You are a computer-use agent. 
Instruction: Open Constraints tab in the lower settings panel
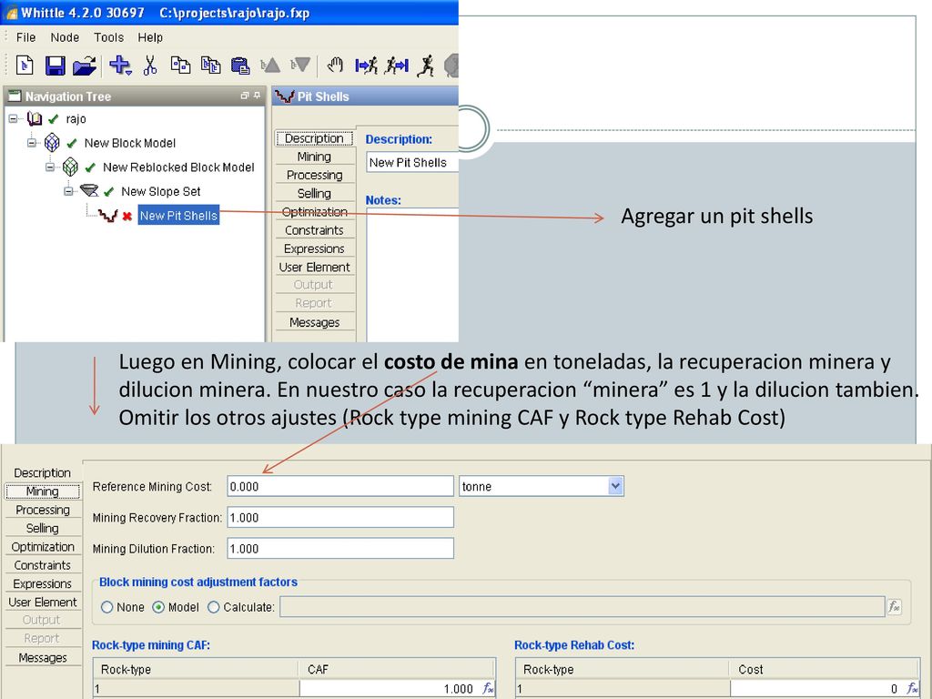click(x=43, y=565)
